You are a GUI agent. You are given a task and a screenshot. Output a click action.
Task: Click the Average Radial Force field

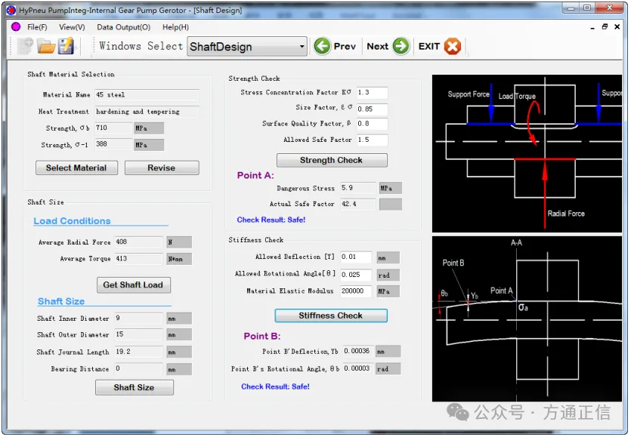click(139, 242)
